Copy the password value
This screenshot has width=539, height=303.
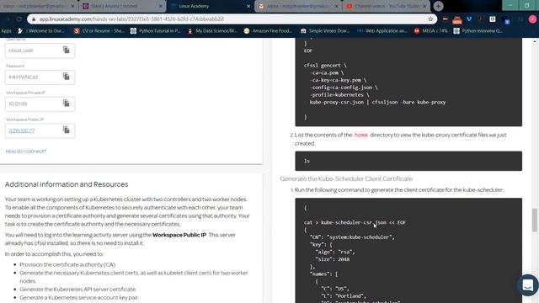(67, 77)
